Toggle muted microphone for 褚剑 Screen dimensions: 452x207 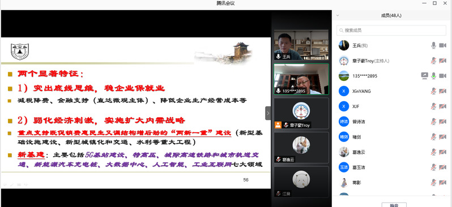(433, 136)
